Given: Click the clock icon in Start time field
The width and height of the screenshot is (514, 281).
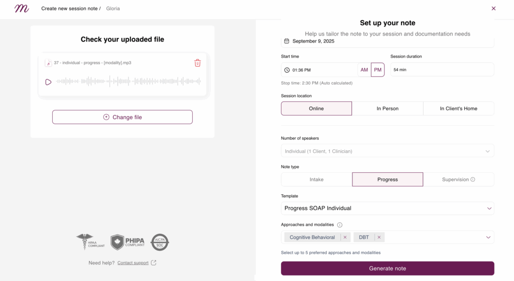Looking at the screenshot, I should (x=287, y=70).
